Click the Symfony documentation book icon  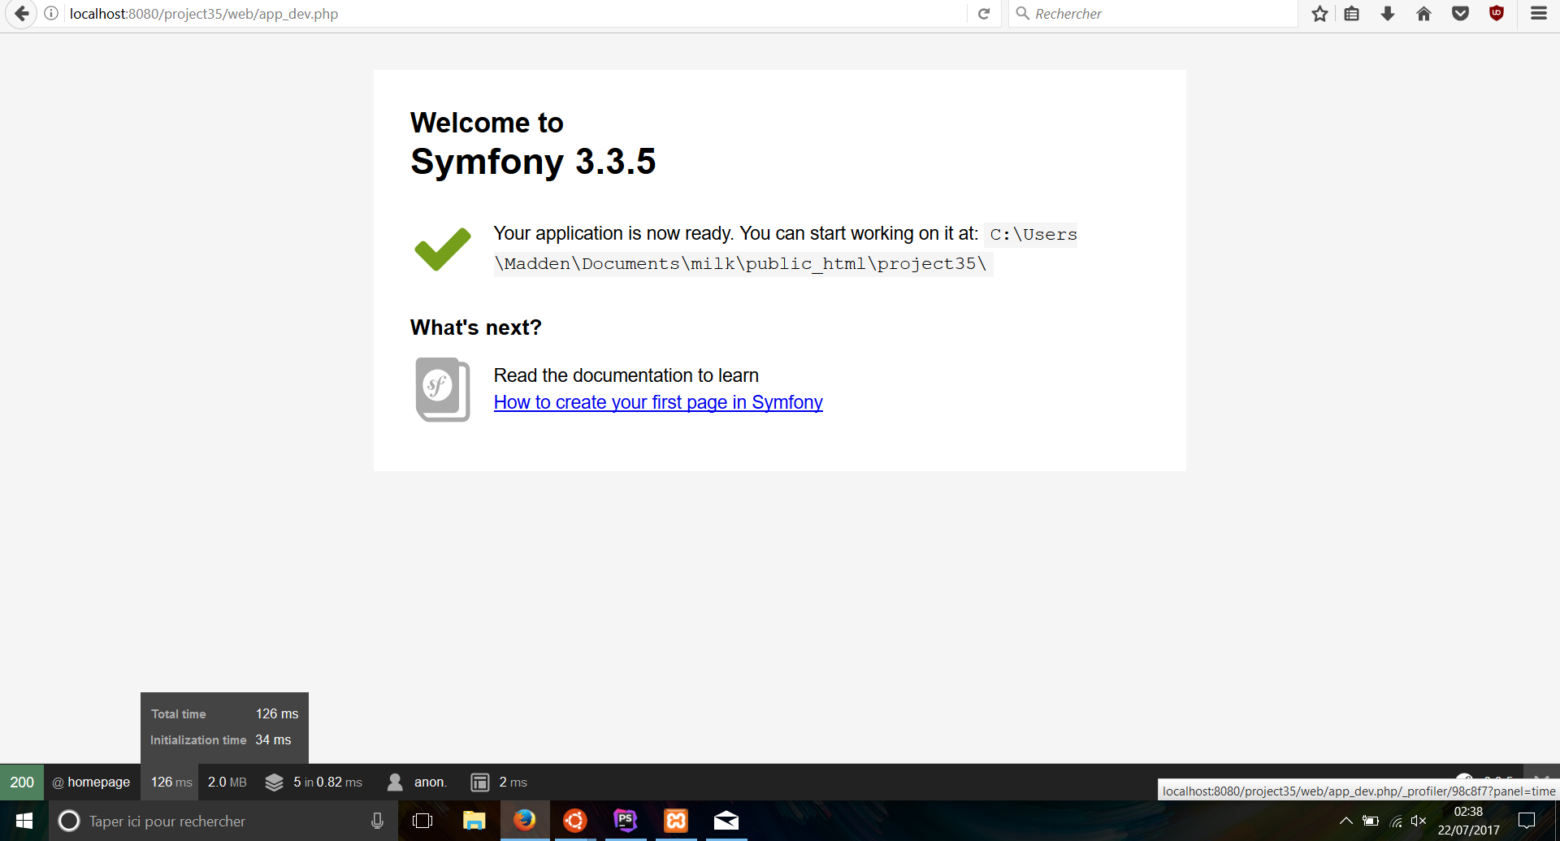[443, 389]
